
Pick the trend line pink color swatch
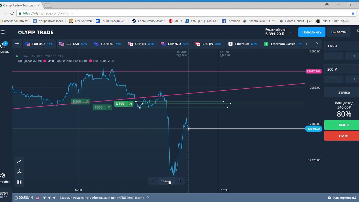[45, 61]
